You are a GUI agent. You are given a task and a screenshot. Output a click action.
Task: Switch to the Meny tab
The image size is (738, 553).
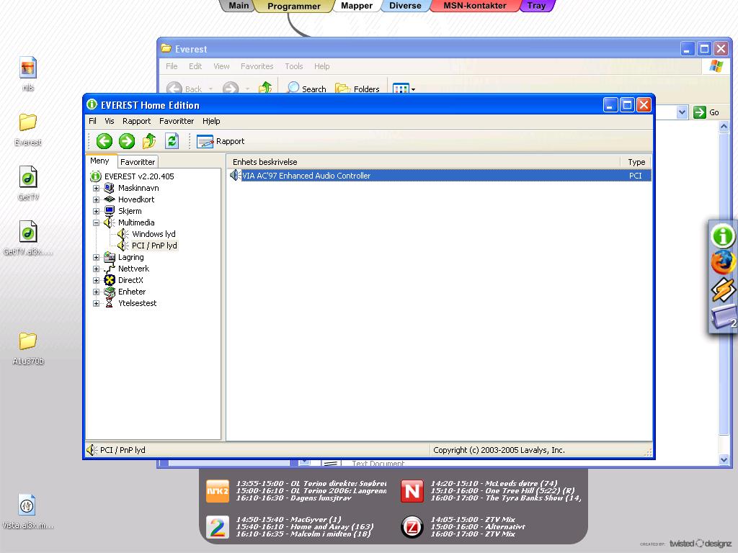[99, 161]
